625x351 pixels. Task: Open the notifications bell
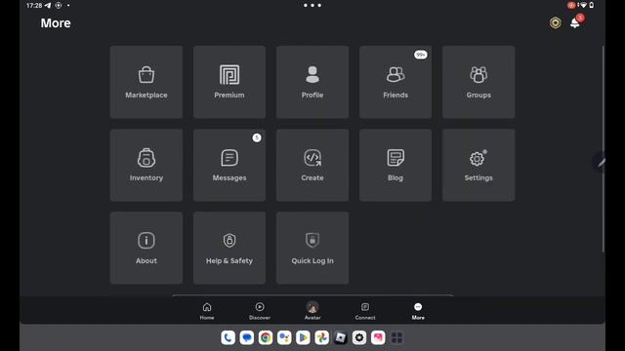coord(575,22)
